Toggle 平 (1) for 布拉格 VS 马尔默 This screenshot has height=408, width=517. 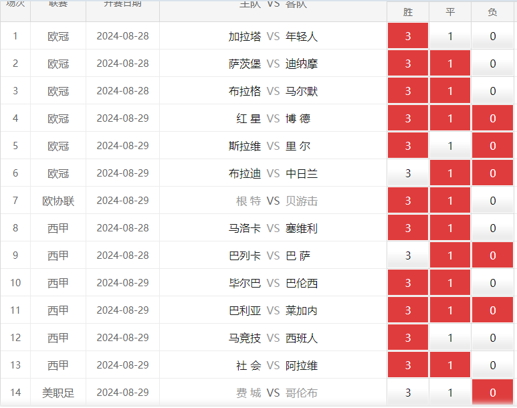(x=450, y=90)
